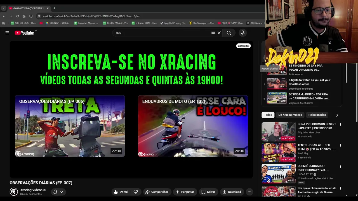Open options for TENTEI JOGAR WL video
Viewport: 358px width, 201px height.
[x=340, y=145]
